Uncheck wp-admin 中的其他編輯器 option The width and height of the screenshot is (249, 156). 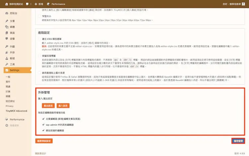click(x=43, y=124)
